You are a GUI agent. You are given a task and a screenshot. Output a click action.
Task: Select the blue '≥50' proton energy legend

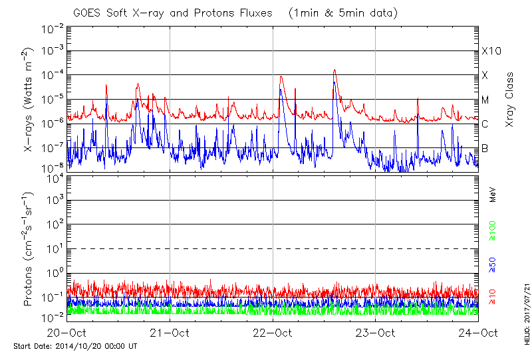point(493,263)
